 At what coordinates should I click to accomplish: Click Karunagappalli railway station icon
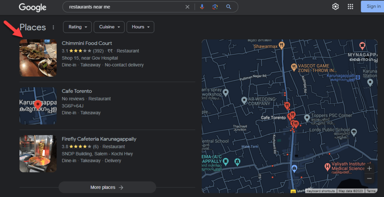pos(358,77)
